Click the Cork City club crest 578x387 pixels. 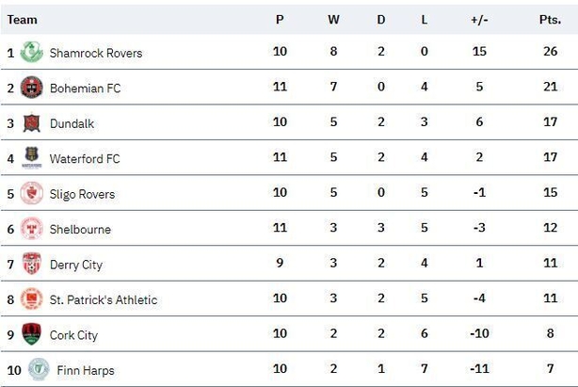click(31, 334)
